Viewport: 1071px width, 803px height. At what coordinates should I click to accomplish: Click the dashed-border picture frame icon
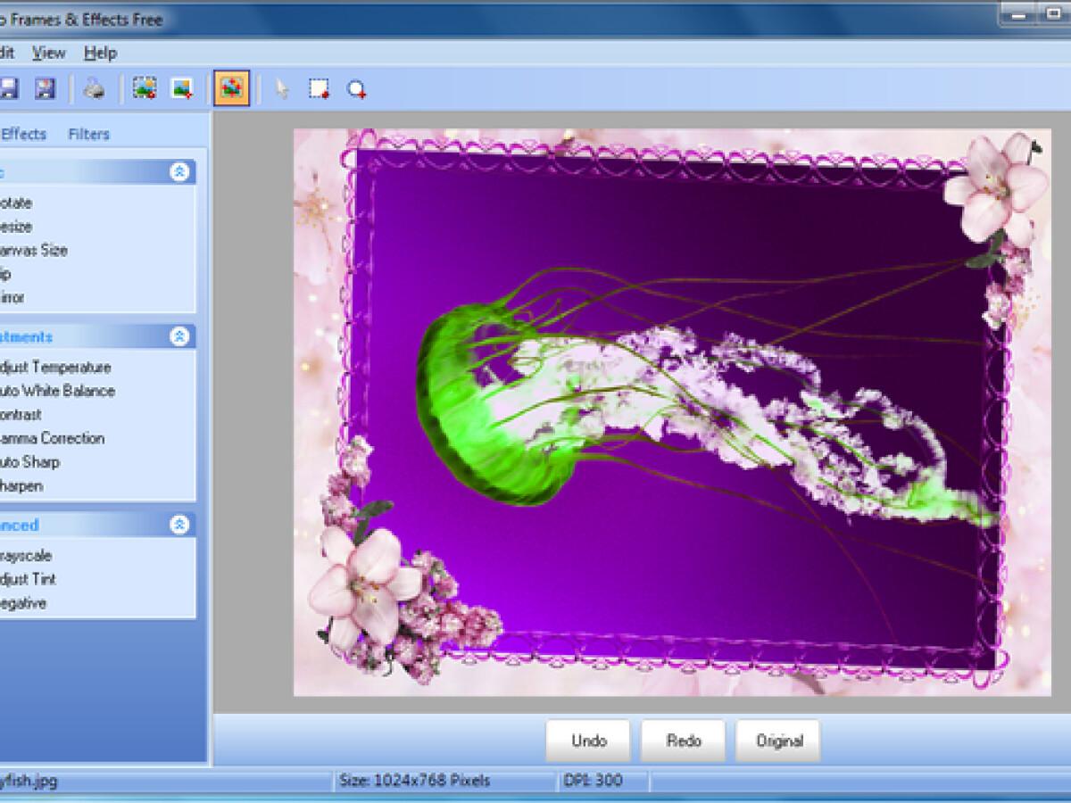click(x=145, y=88)
